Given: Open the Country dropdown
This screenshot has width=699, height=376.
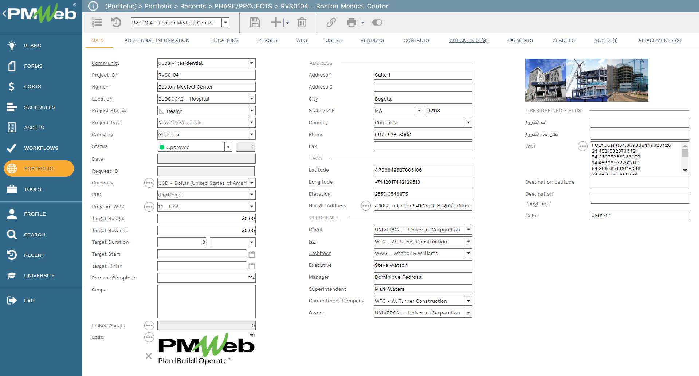Looking at the screenshot, I should pos(468,122).
